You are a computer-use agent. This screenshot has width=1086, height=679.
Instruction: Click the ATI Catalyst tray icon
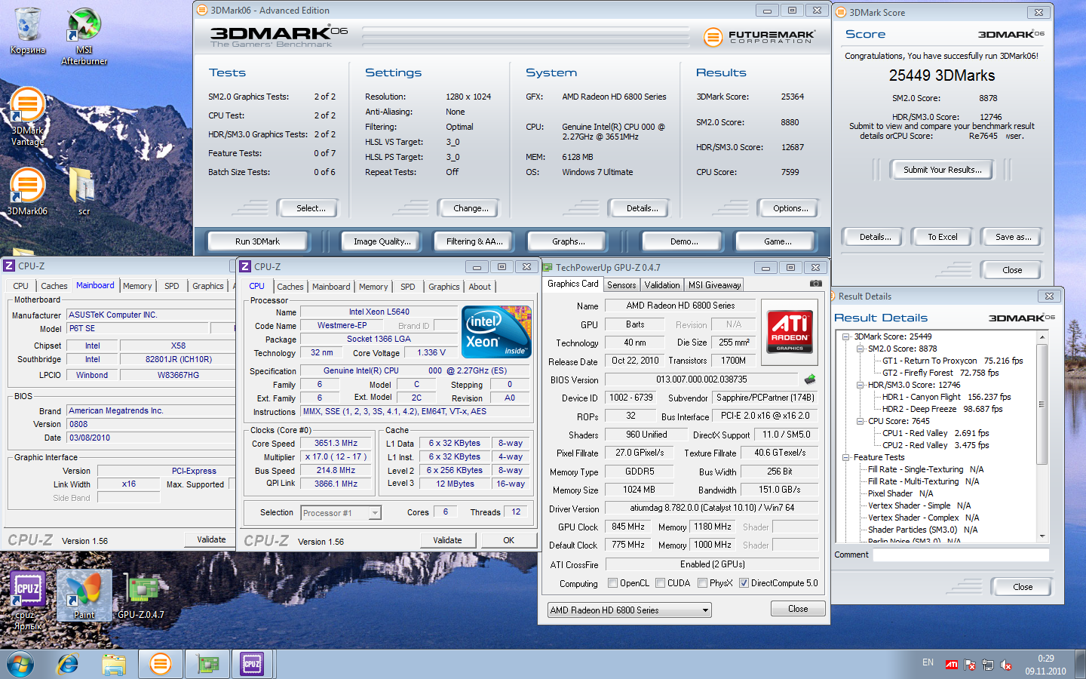click(x=952, y=665)
